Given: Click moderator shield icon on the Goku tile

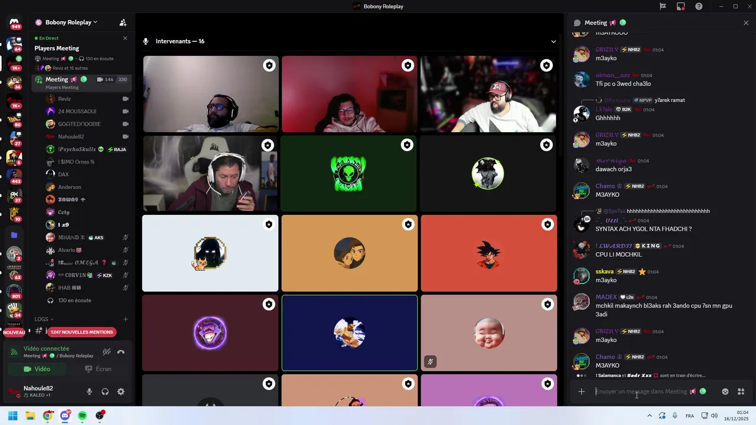Looking at the screenshot, I should coord(548,224).
